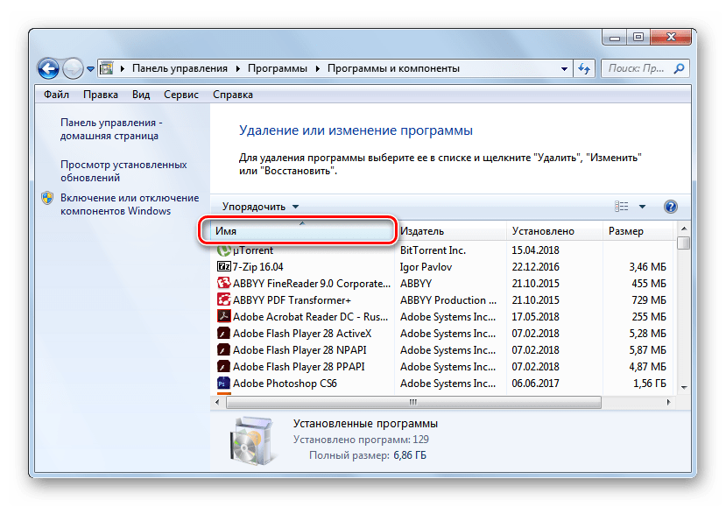The height and width of the screenshot is (507, 726).
Task: Click the refresh button beside address bar
Action: click(x=584, y=68)
